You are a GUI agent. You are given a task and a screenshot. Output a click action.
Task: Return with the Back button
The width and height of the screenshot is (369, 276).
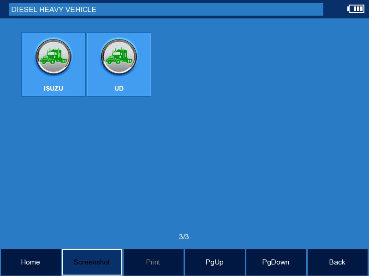[x=338, y=262]
